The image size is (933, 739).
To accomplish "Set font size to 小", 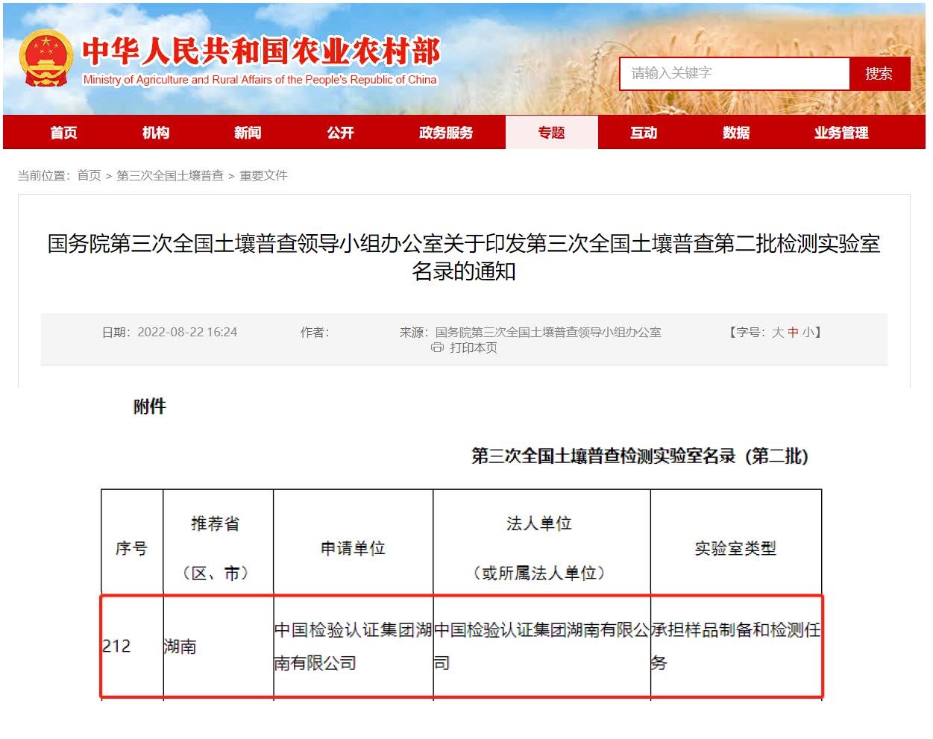I will click(x=808, y=333).
